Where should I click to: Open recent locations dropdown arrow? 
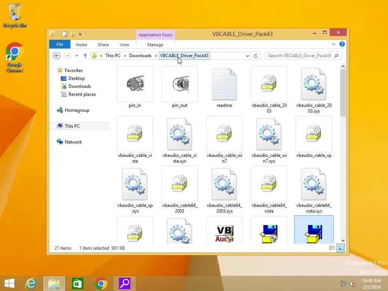pos(77,56)
